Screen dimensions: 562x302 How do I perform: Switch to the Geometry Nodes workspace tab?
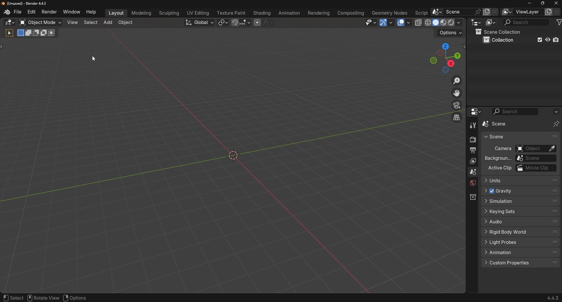click(x=389, y=13)
